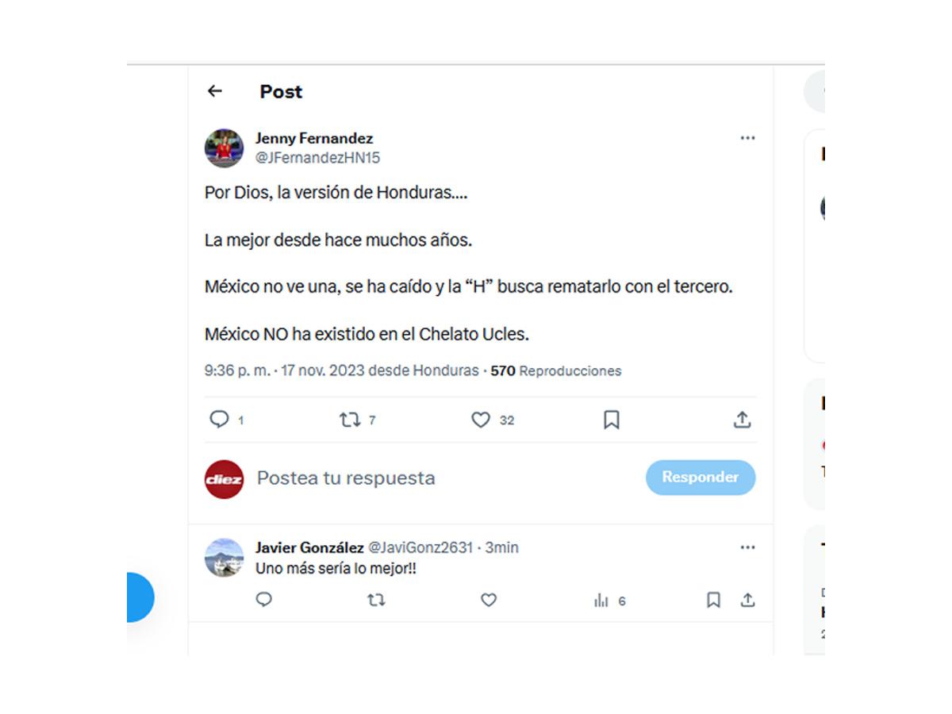Open more options on Jenny Fernandez's post
Viewport: 952px width, 714px height.
coord(747,137)
